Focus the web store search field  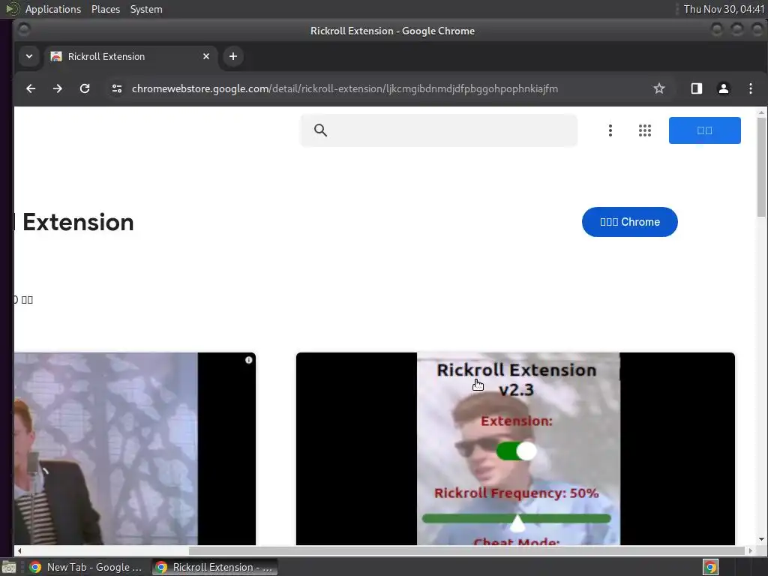(x=439, y=130)
